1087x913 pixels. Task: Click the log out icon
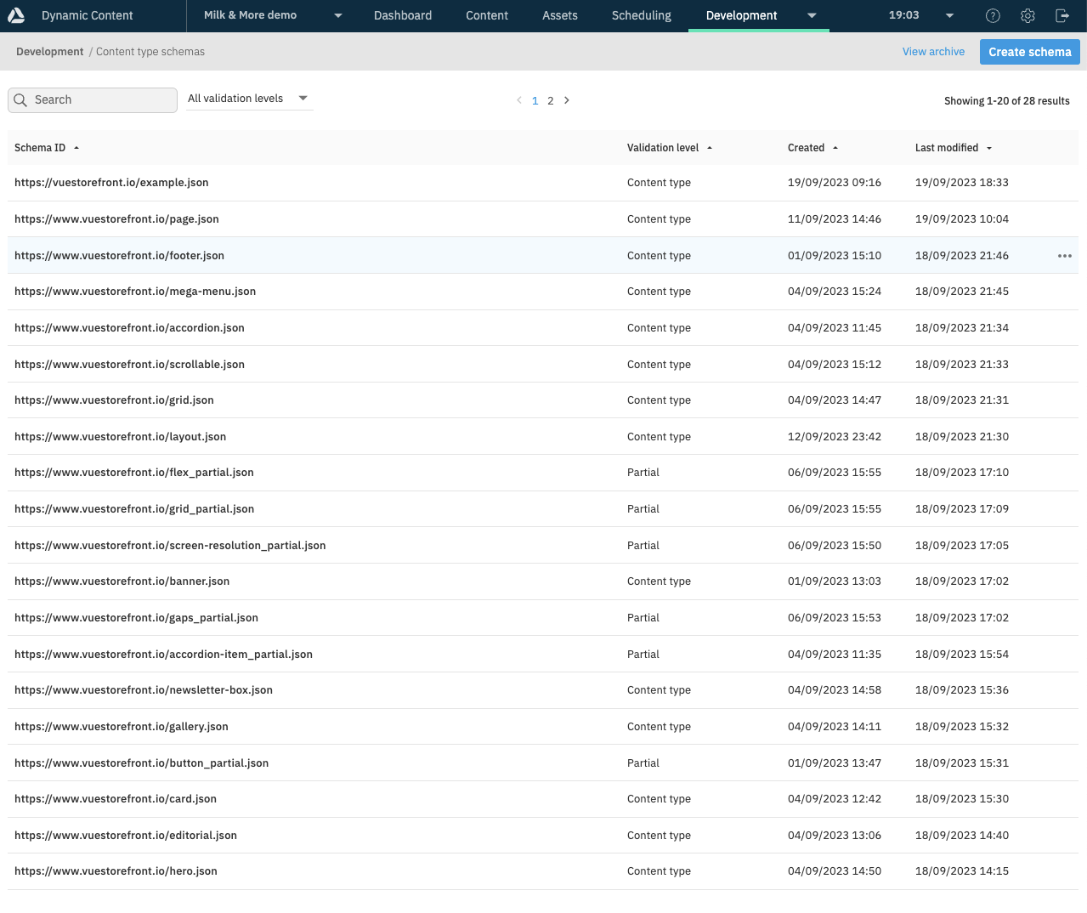1062,15
